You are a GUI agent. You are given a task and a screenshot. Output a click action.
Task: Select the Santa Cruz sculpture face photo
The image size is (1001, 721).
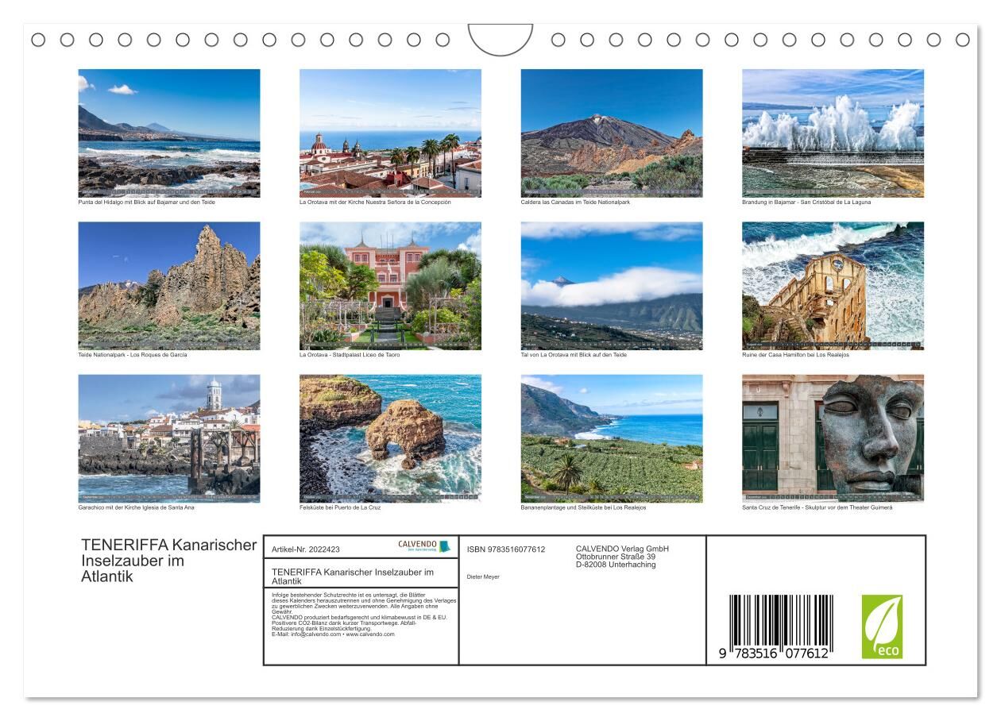(x=833, y=438)
